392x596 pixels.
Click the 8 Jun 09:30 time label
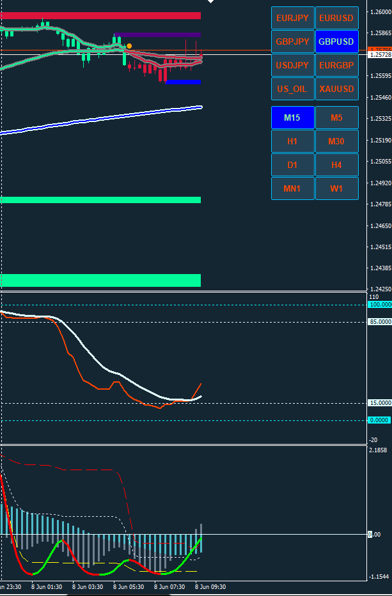pos(210,587)
